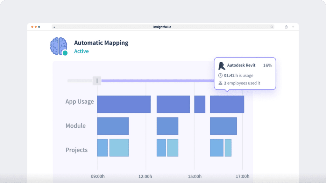Select the narrow App Usage block at 15:00h
The image size is (326, 183).
[200, 104]
